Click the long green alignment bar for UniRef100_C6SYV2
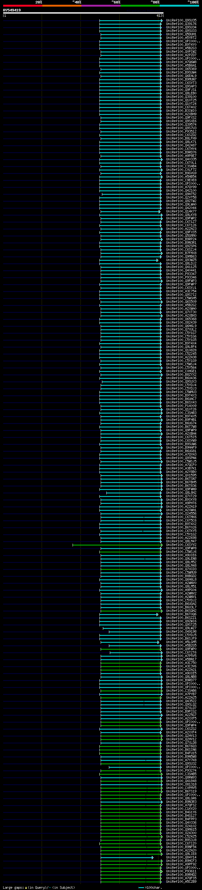The height and width of the screenshot is (890, 202). click(x=117, y=545)
